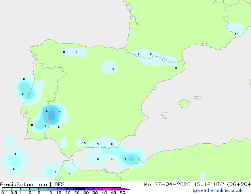Select the 0.1 mm legend color swatch
This screenshot has height=194, width=251.
pos(7,189)
